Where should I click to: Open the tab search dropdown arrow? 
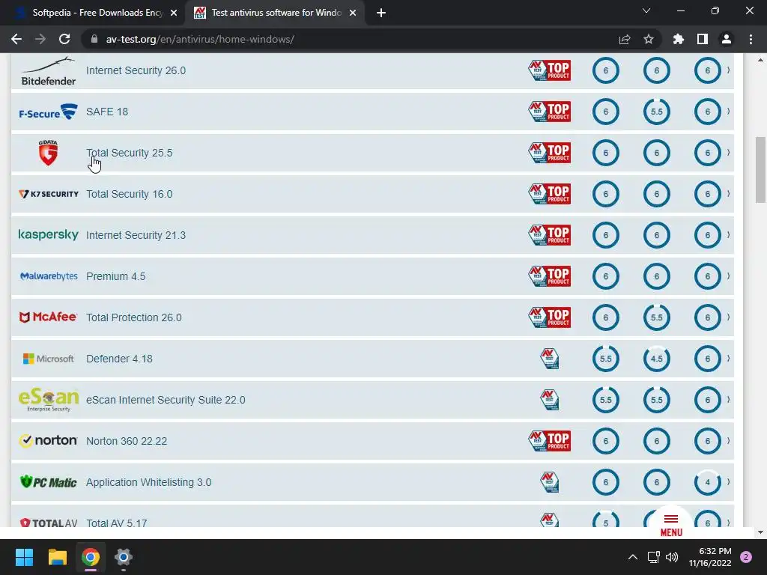(646, 10)
